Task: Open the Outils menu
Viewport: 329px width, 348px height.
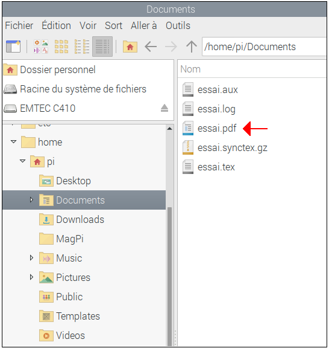Action: 178,25
